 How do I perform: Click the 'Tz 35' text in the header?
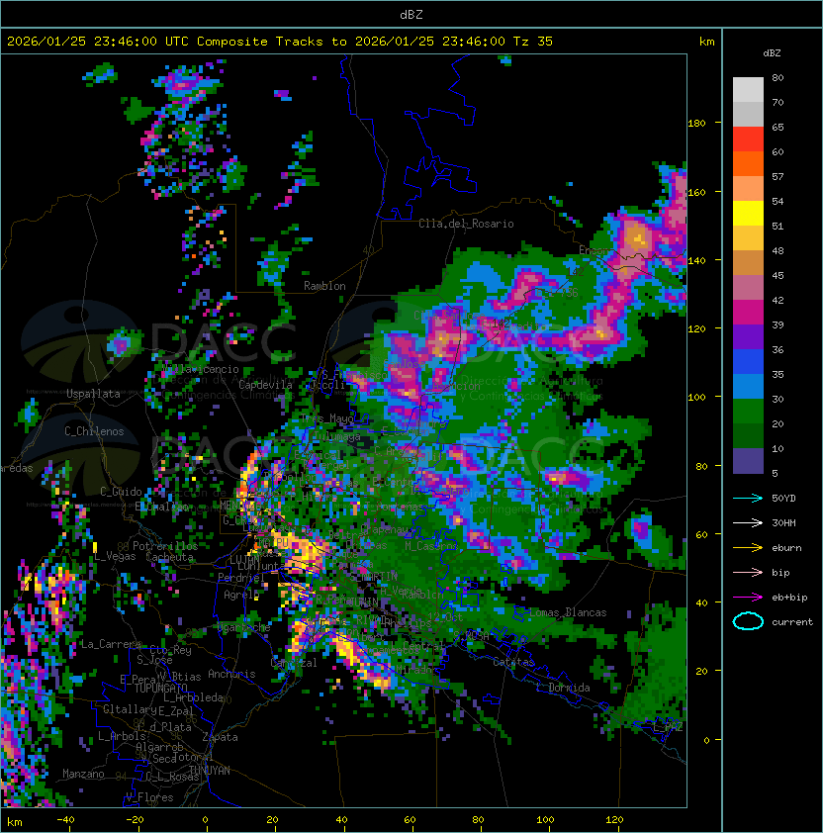point(533,42)
